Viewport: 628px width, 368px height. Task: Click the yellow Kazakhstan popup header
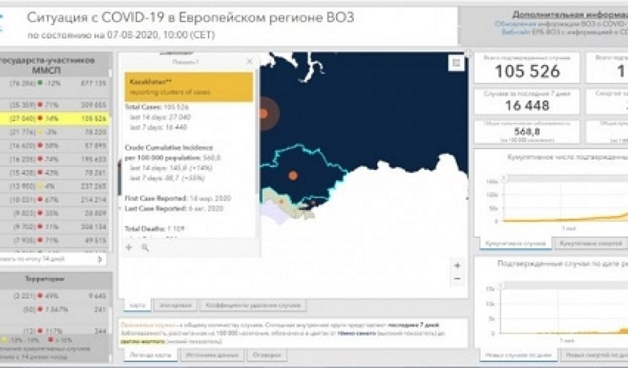(x=189, y=87)
